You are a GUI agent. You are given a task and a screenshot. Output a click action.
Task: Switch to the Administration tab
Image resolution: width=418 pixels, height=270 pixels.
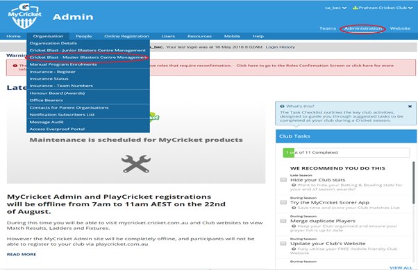point(363,28)
